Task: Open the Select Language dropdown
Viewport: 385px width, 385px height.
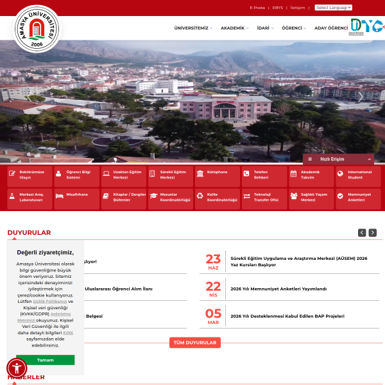Action: (333, 8)
